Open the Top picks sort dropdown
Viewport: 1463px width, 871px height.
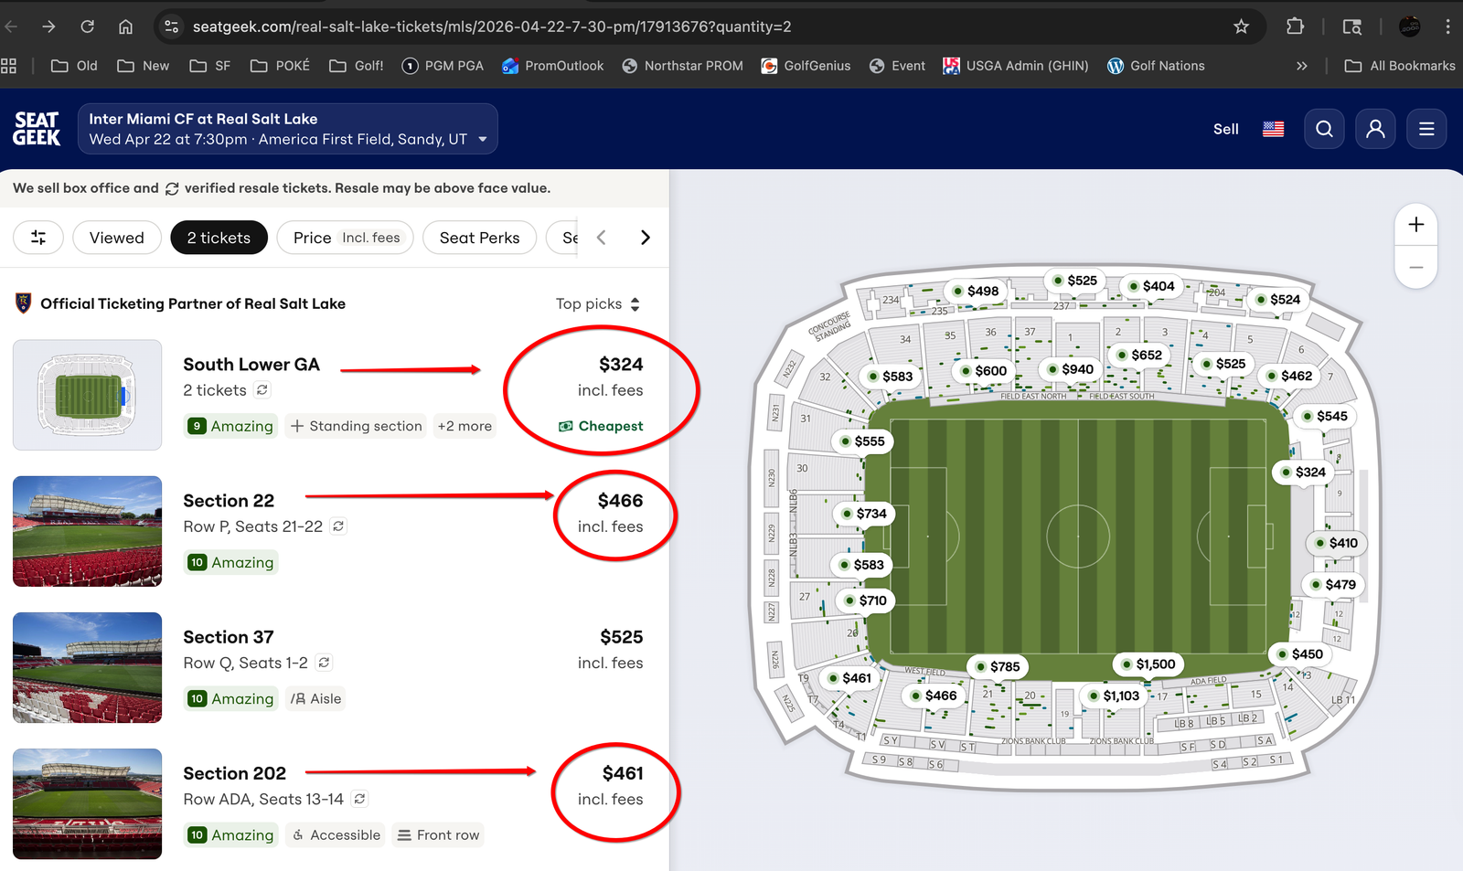(598, 303)
